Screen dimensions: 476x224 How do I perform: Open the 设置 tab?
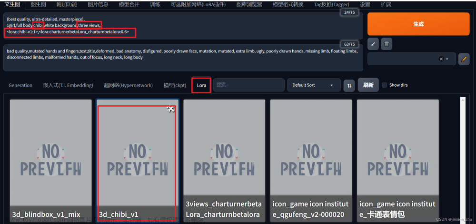coord(365,5)
